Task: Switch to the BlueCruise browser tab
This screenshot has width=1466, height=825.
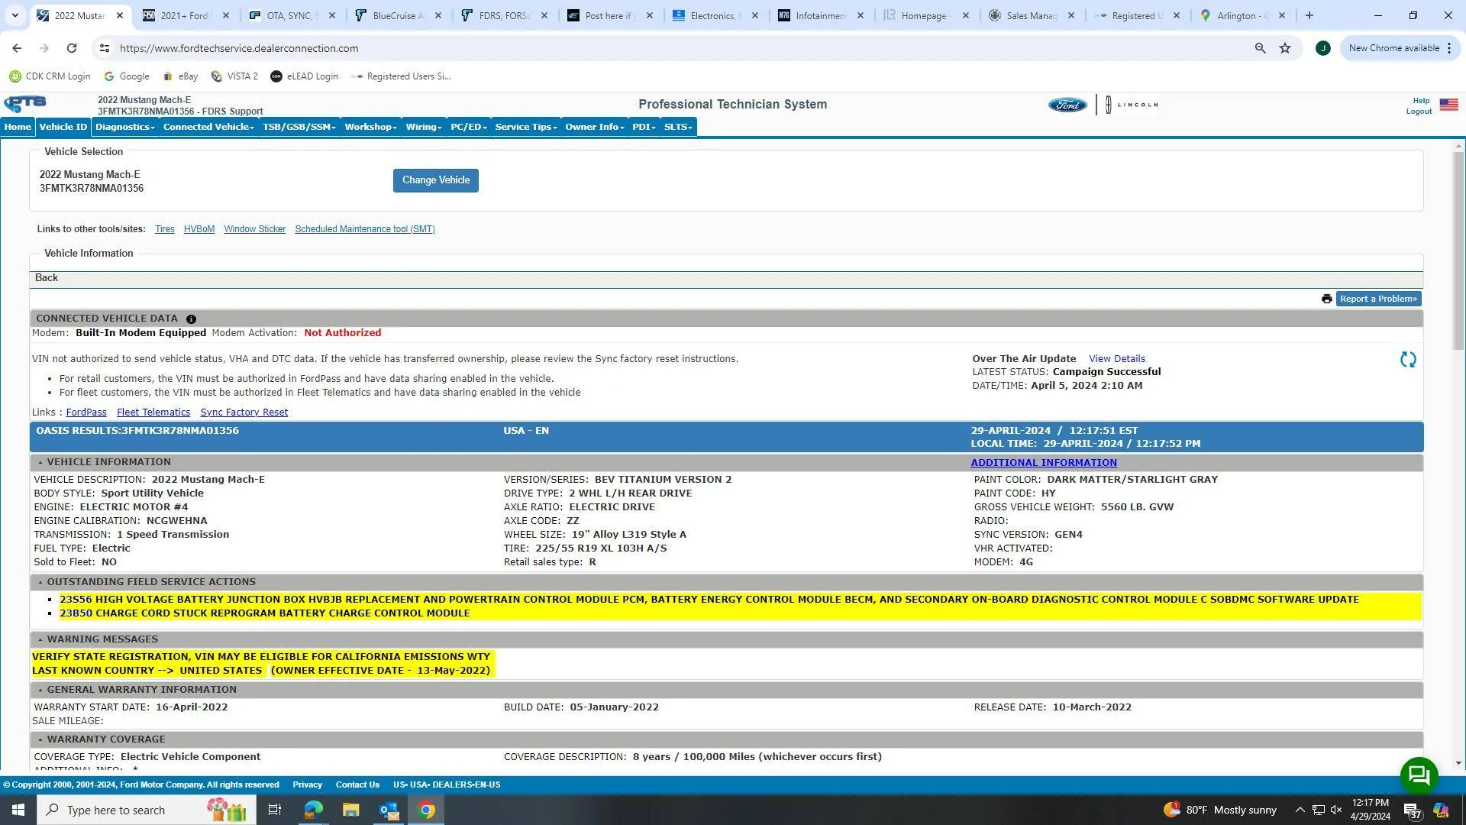Action: pyautogui.click(x=399, y=15)
